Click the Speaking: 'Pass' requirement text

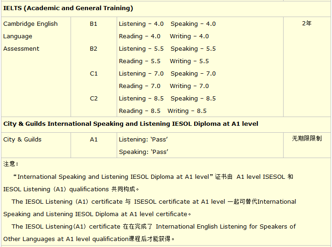point(143,152)
